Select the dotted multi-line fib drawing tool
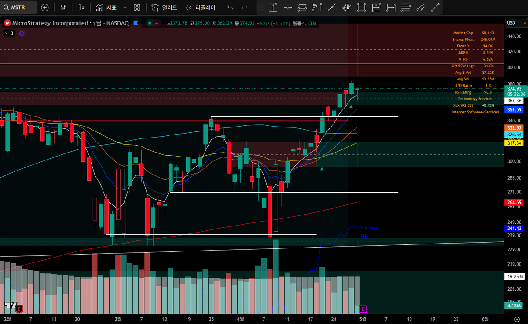 click(x=302, y=7)
